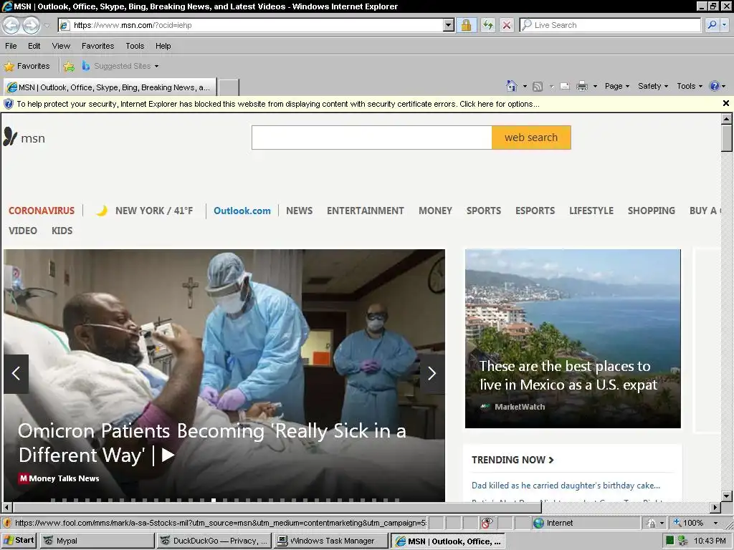Open search provider options dropdown

(x=725, y=25)
